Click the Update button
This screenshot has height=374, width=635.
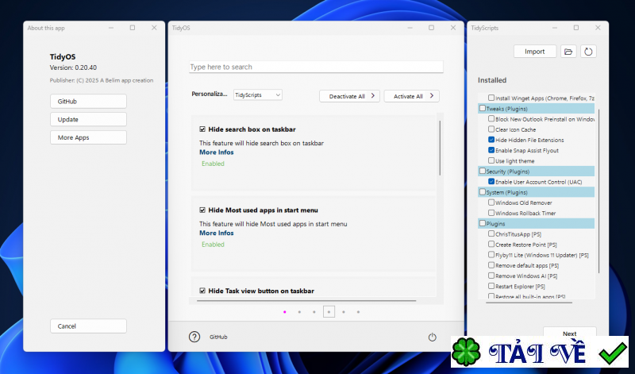tap(88, 120)
